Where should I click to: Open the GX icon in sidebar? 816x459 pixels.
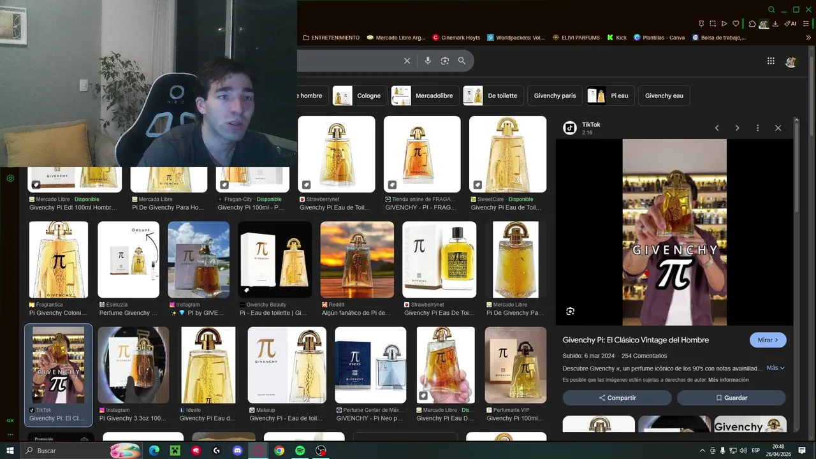point(10,420)
